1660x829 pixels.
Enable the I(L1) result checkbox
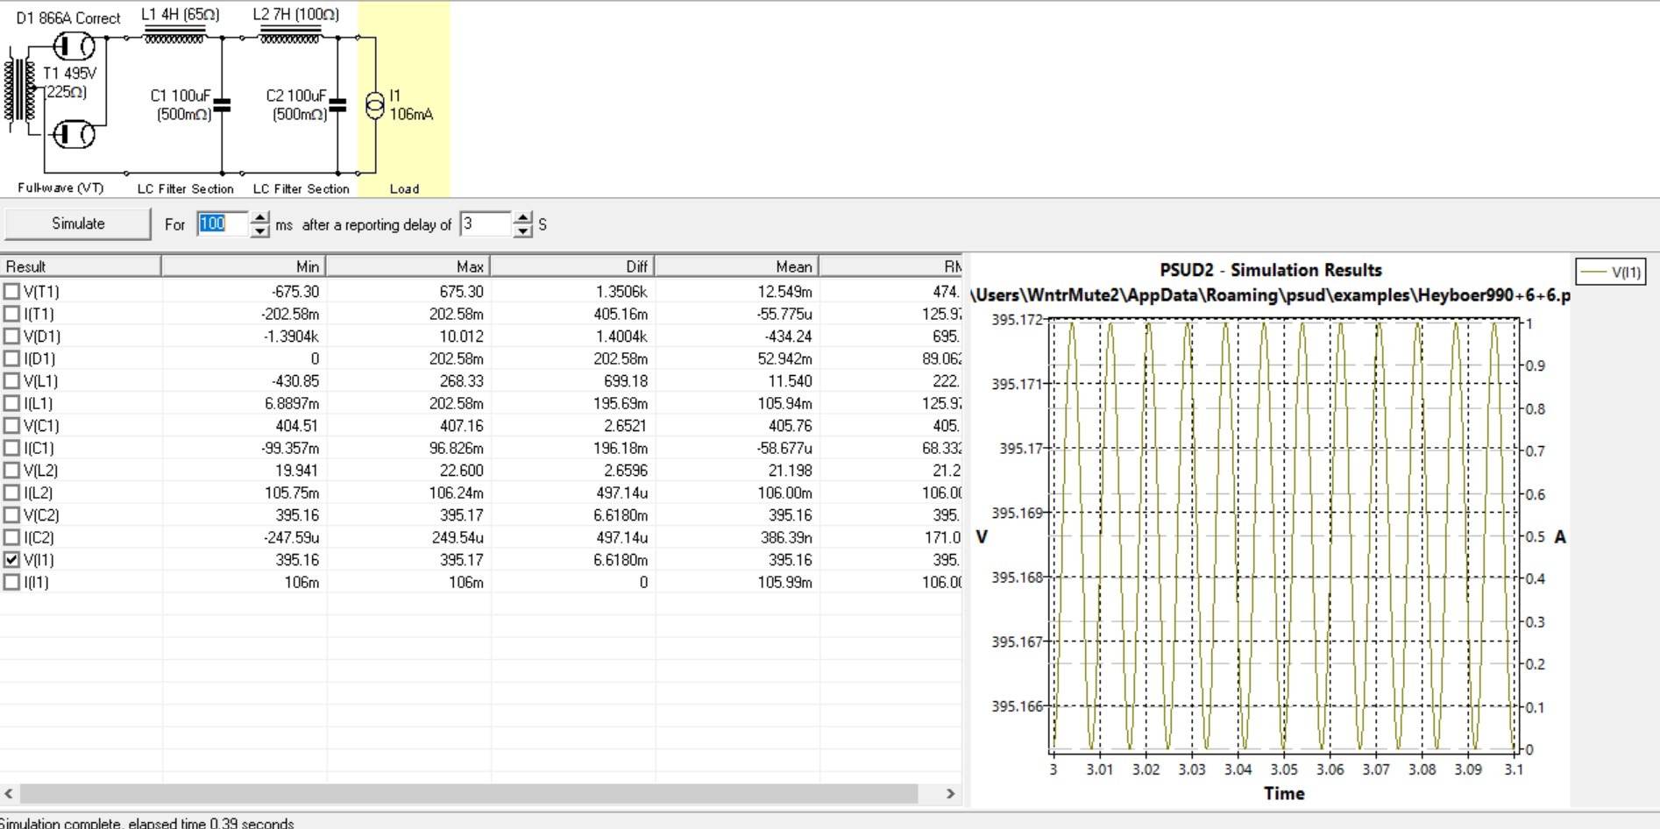pyautogui.click(x=11, y=403)
